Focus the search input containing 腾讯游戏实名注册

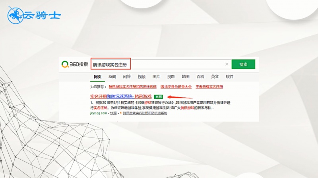pos(161,64)
